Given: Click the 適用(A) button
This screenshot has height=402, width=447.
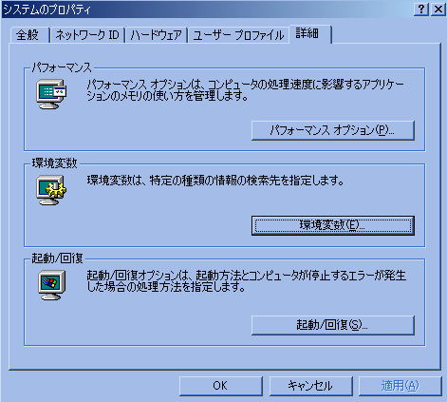Looking at the screenshot, I should click(400, 386).
